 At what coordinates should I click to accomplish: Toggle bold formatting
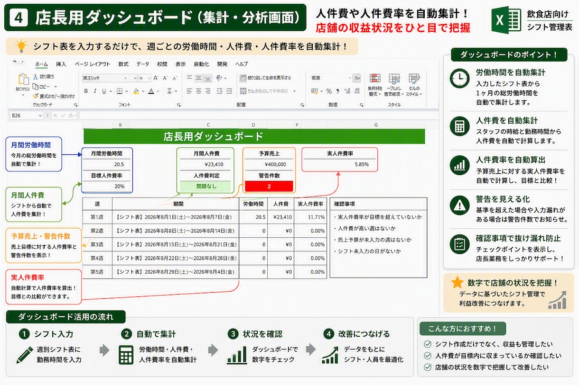86,91
